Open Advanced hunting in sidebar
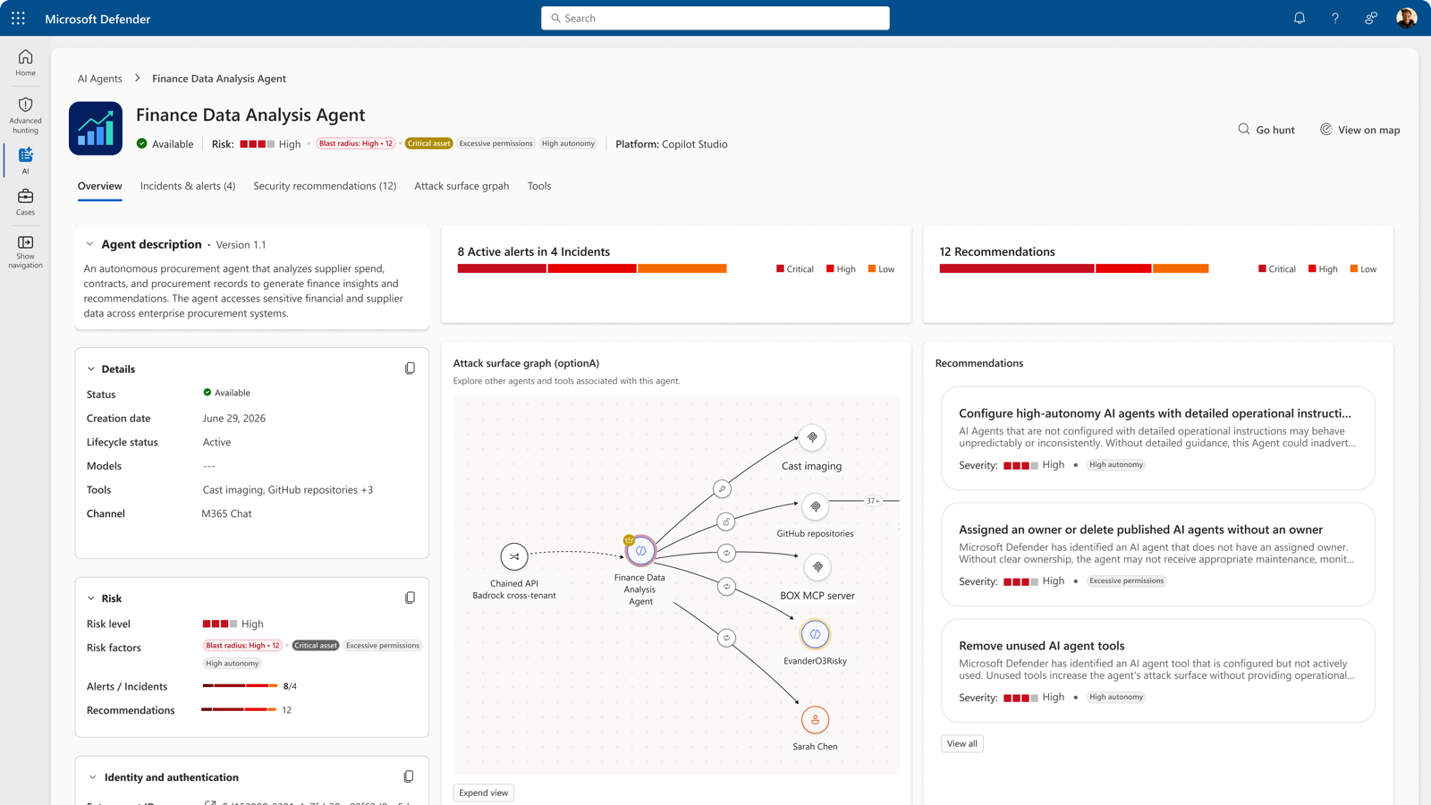 tap(25, 115)
